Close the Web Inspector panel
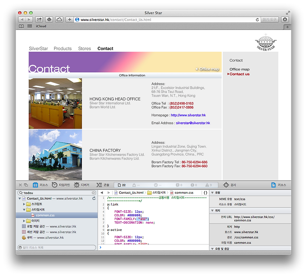The image size is (307, 277). point(20,185)
